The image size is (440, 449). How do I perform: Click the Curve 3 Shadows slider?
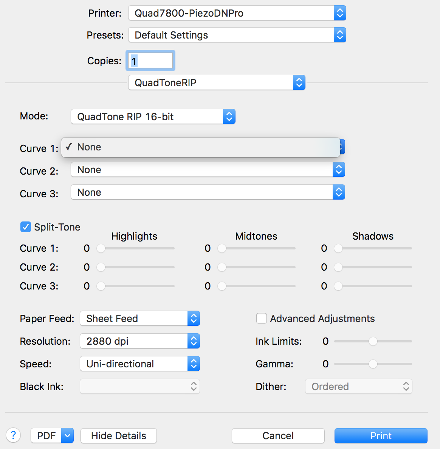click(373, 286)
